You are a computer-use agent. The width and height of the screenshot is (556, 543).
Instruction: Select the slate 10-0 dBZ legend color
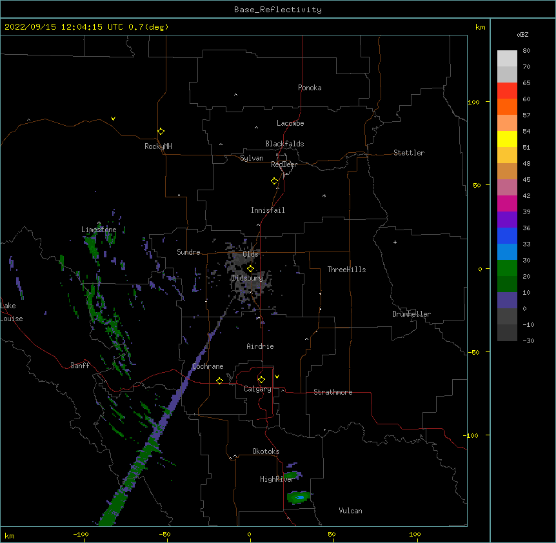(507, 301)
